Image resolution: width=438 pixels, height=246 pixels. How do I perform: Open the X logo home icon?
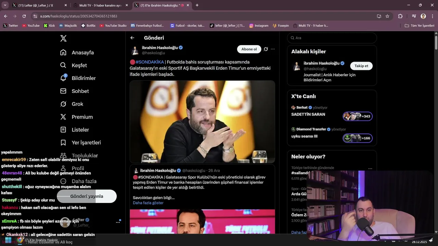tap(63, 38)
